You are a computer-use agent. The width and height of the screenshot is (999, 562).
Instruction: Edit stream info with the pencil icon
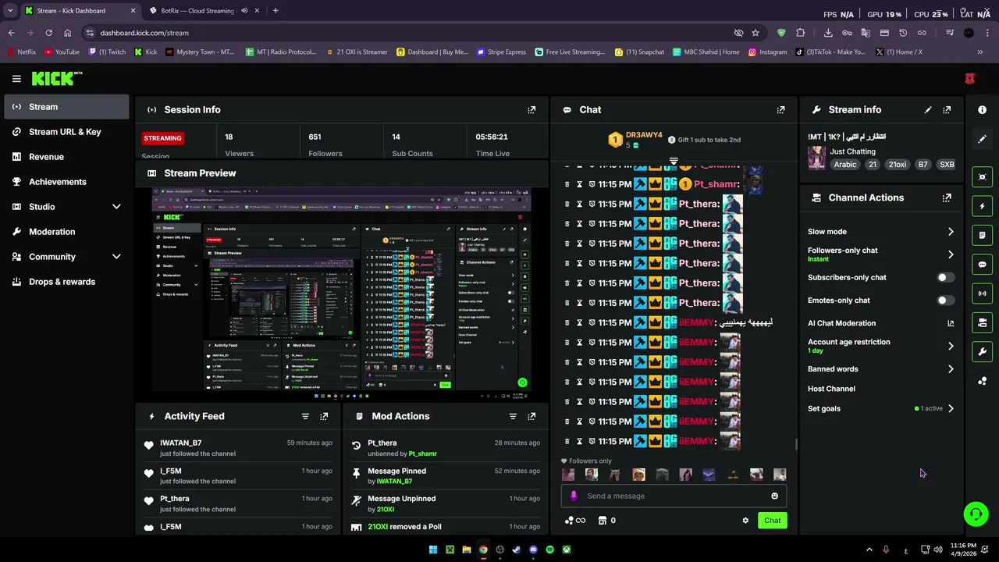coord(928,110)
